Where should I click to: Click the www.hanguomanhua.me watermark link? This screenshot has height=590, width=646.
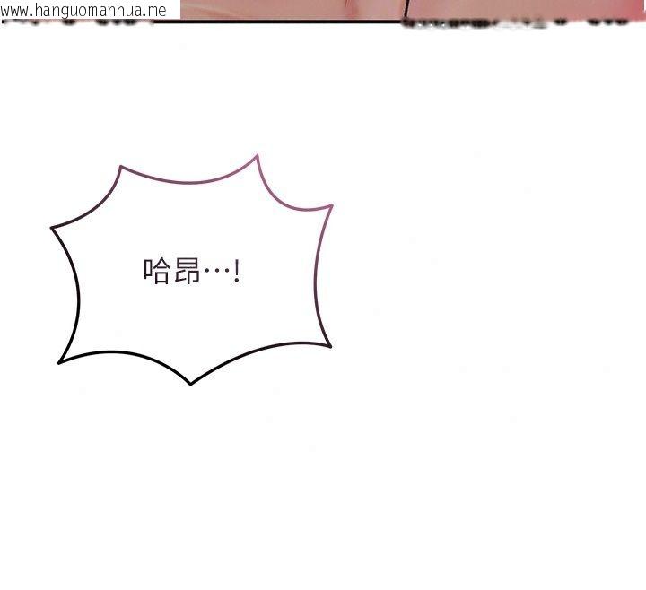(x=83, y=10)
